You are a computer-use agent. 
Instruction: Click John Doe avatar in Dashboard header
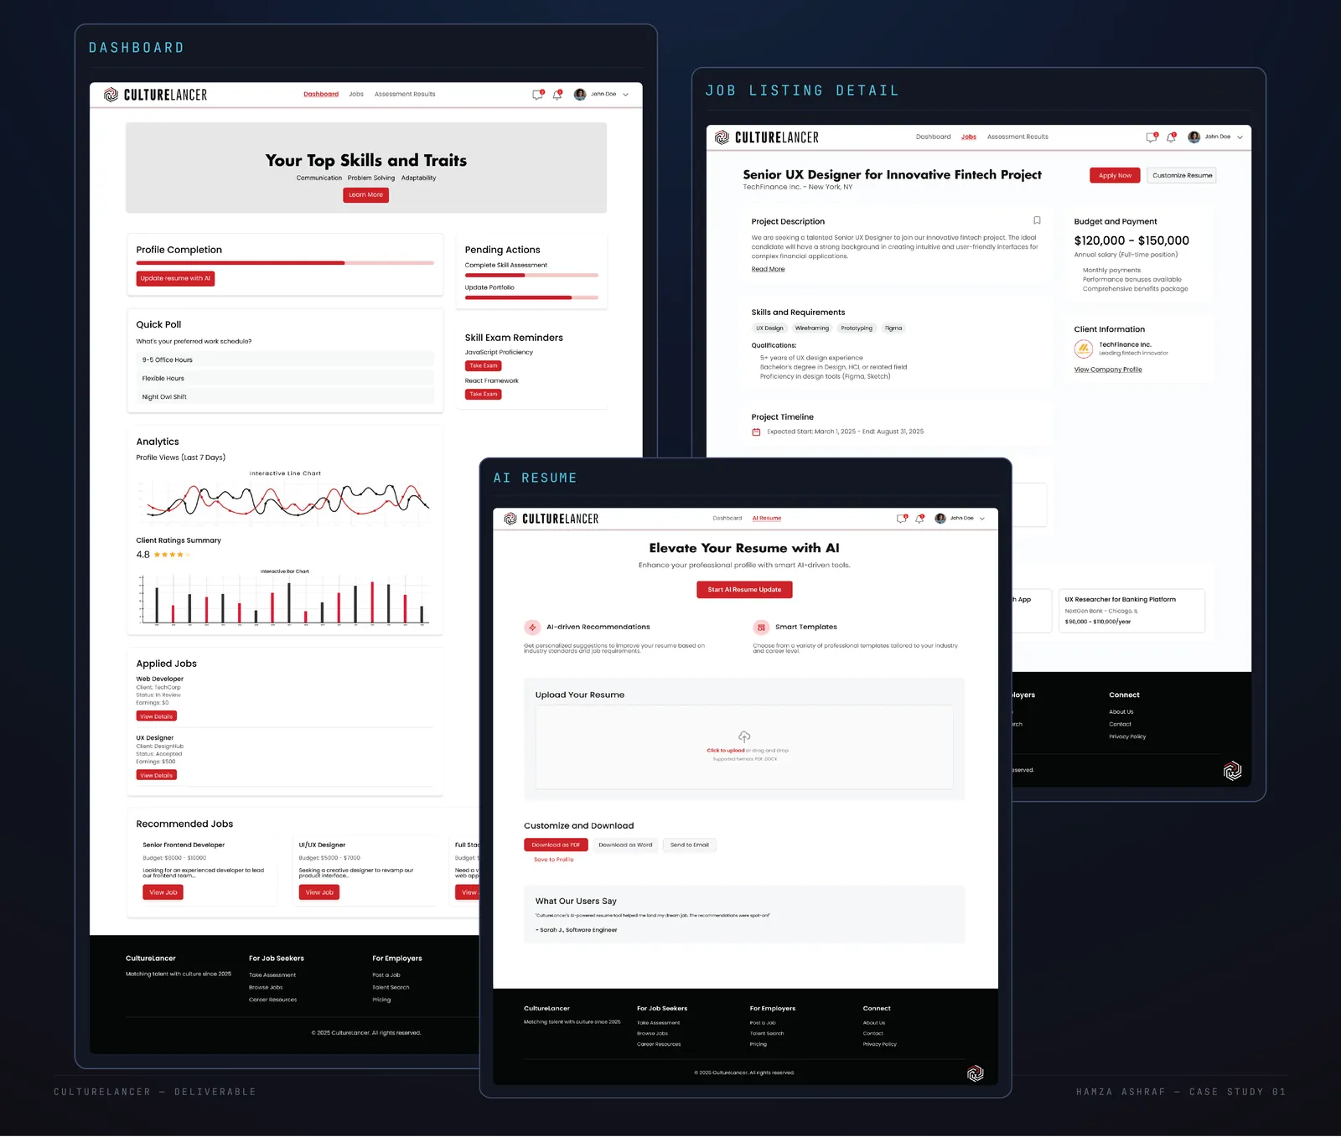(579, 95)
